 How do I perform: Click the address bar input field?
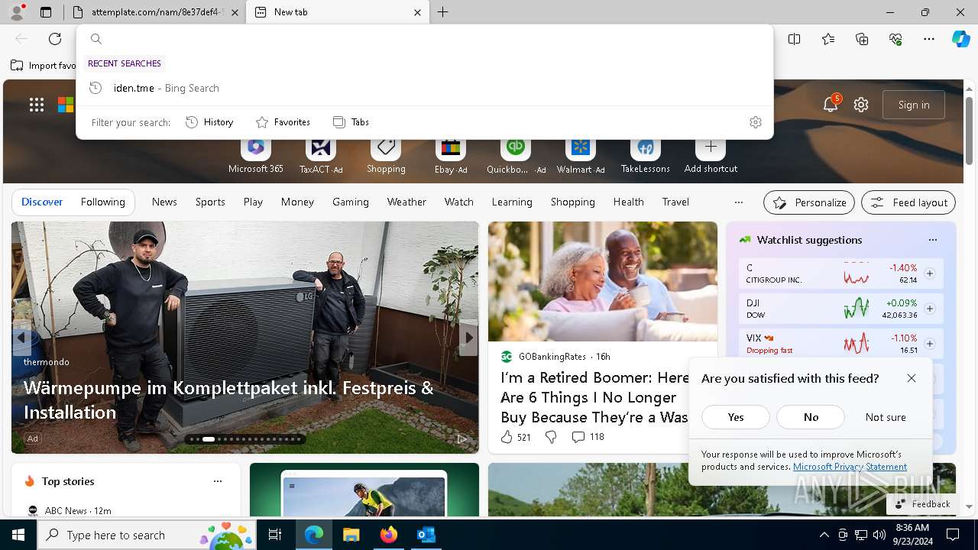pyautogui.click(x=425, y=39)
